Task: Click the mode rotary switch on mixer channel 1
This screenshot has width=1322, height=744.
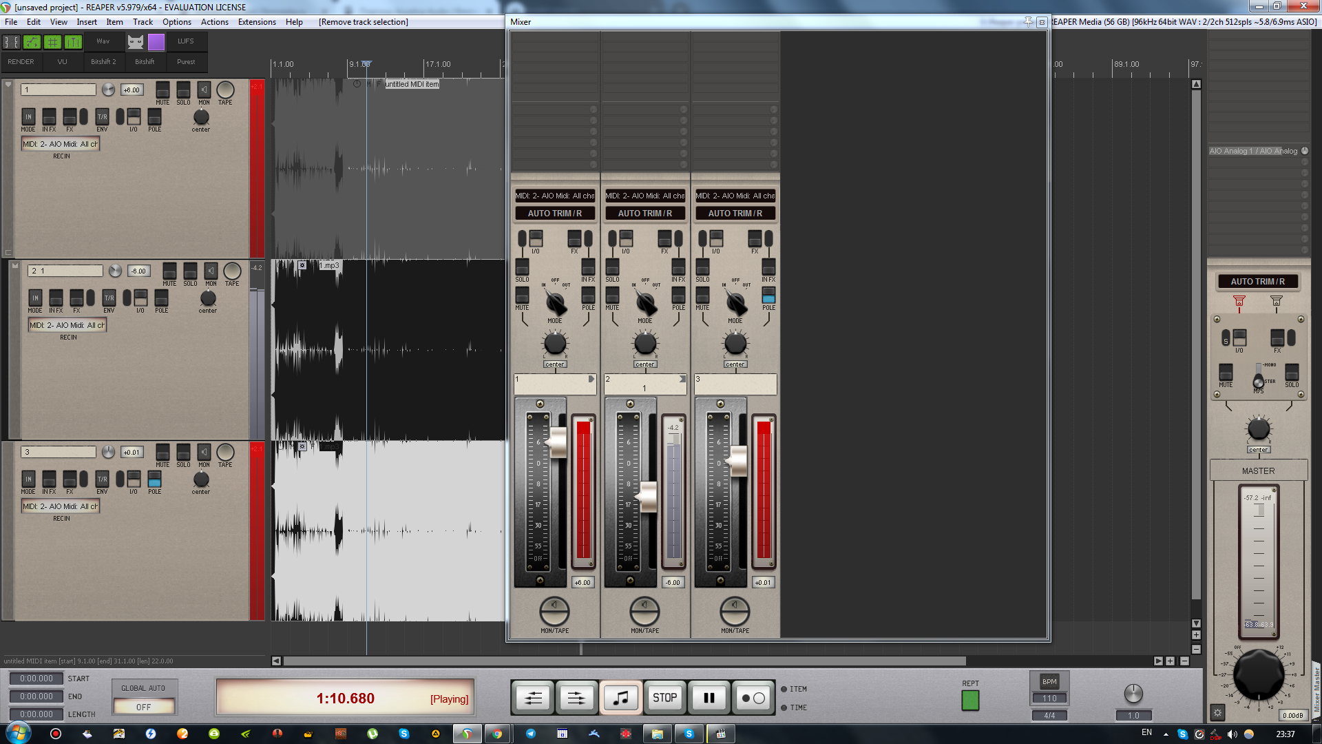Action: 555,302
